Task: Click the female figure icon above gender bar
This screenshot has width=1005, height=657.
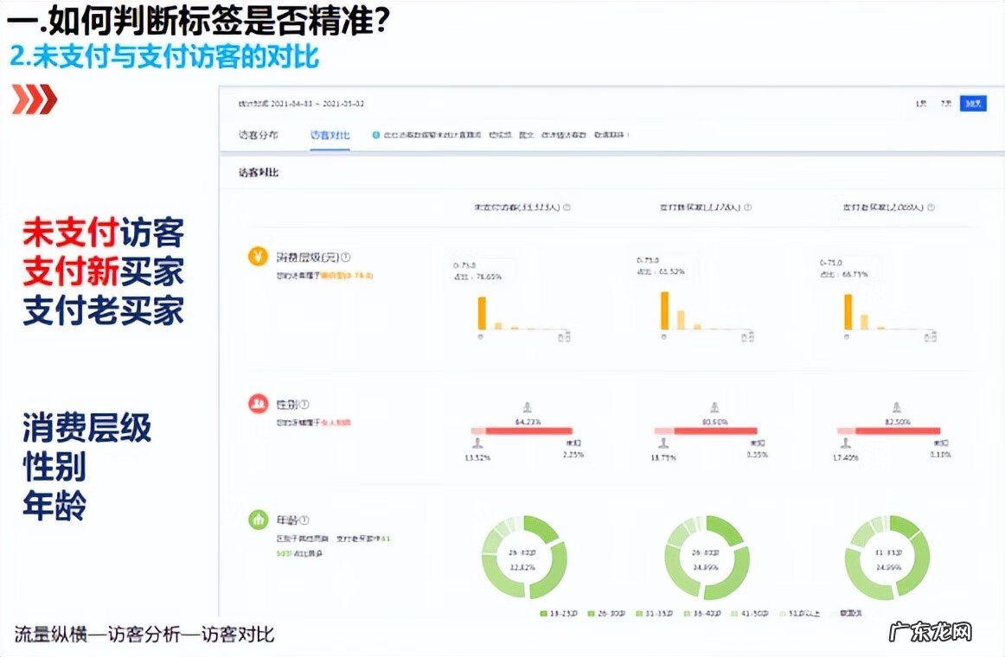Action: point(528,406)
